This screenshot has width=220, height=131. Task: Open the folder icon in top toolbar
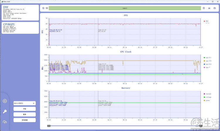214,8
